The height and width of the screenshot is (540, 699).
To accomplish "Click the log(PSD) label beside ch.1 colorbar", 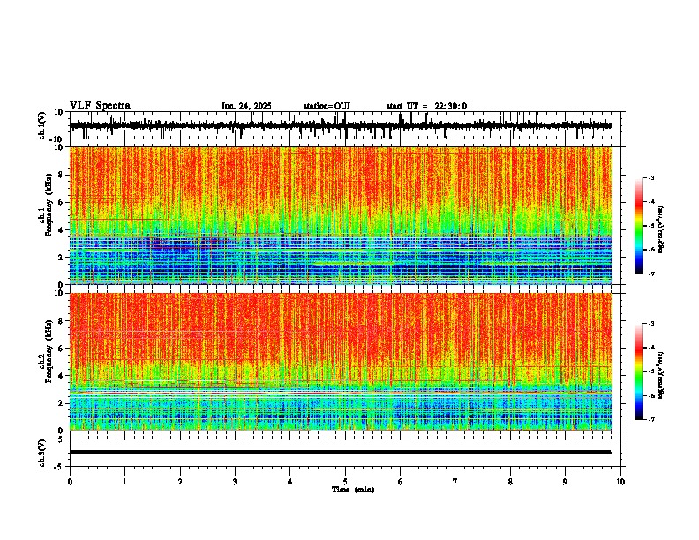I will [x=660, y=230].
